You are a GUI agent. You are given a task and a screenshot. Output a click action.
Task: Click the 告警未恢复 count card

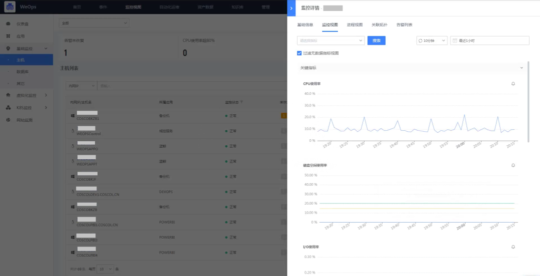point(118,48)
